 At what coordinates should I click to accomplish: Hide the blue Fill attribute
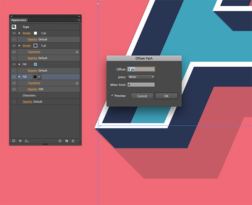click(x=14, y=64)
